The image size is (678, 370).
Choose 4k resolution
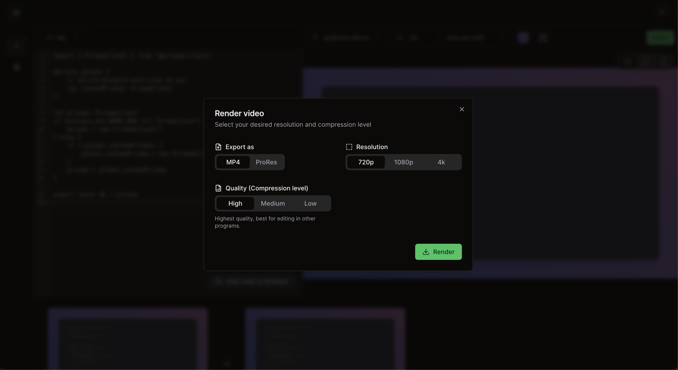coord(441,162)
